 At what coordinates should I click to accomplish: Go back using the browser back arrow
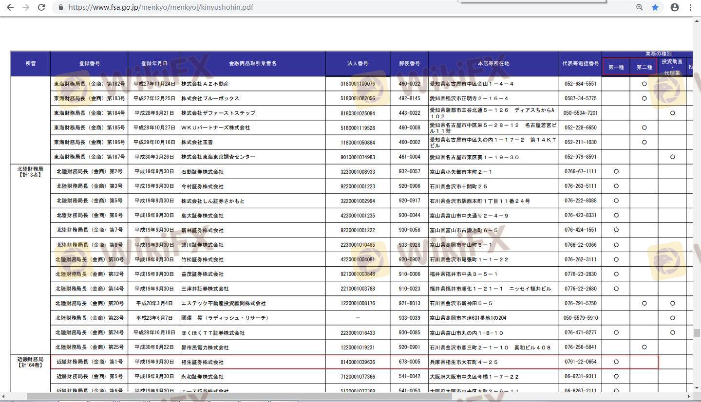pyautogui.click(x=10, y=7)
